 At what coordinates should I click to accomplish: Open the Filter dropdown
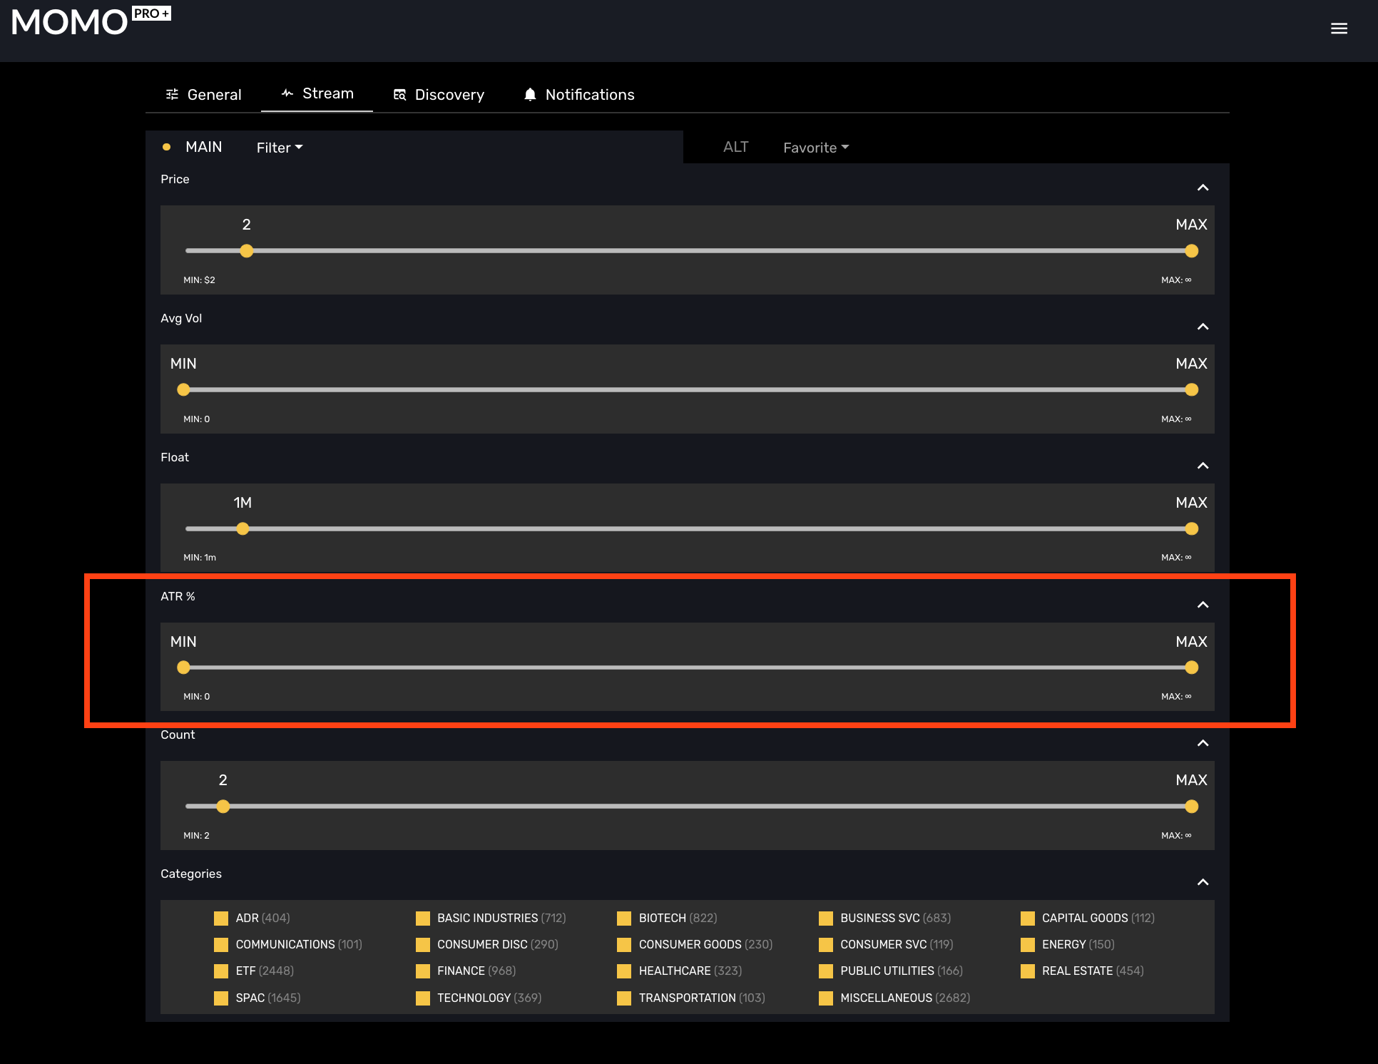pos(280,148)
